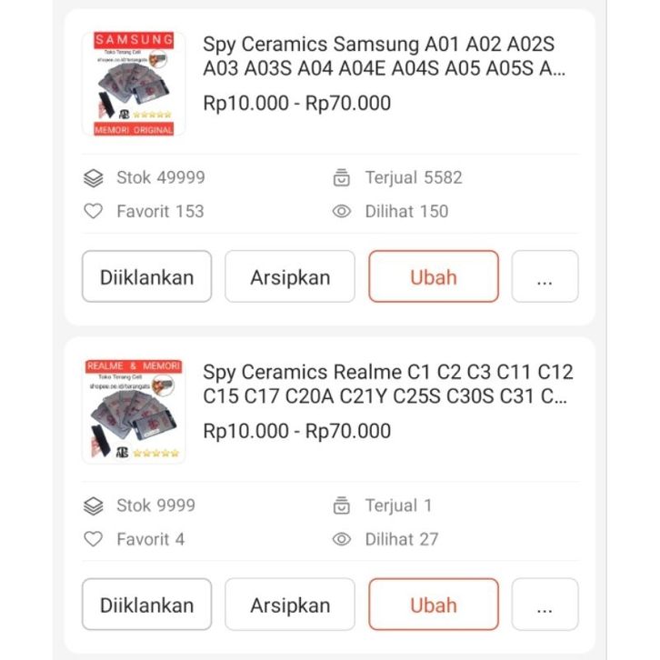The height and width of the screenshot is (660, 660).
Task: Open more options for Realme product
Action: [545, 605]
